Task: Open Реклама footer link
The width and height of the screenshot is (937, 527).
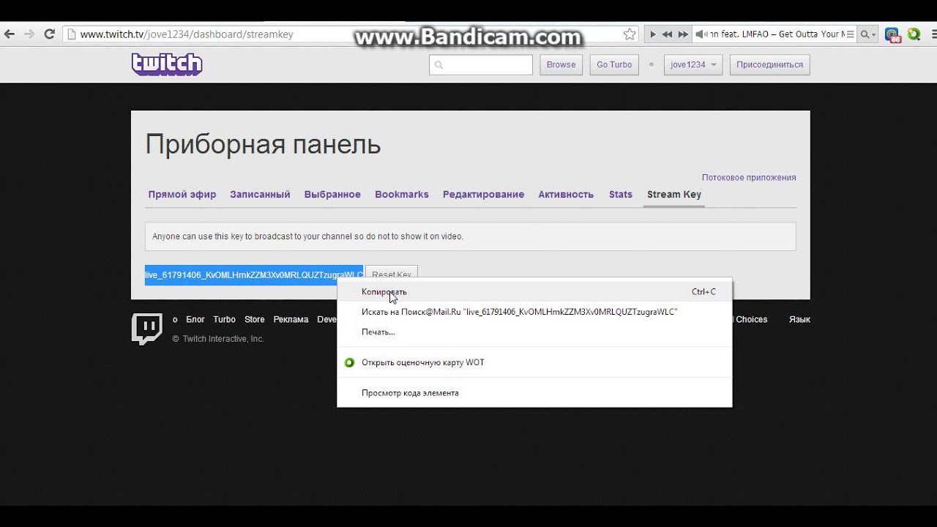Action: 291,320
